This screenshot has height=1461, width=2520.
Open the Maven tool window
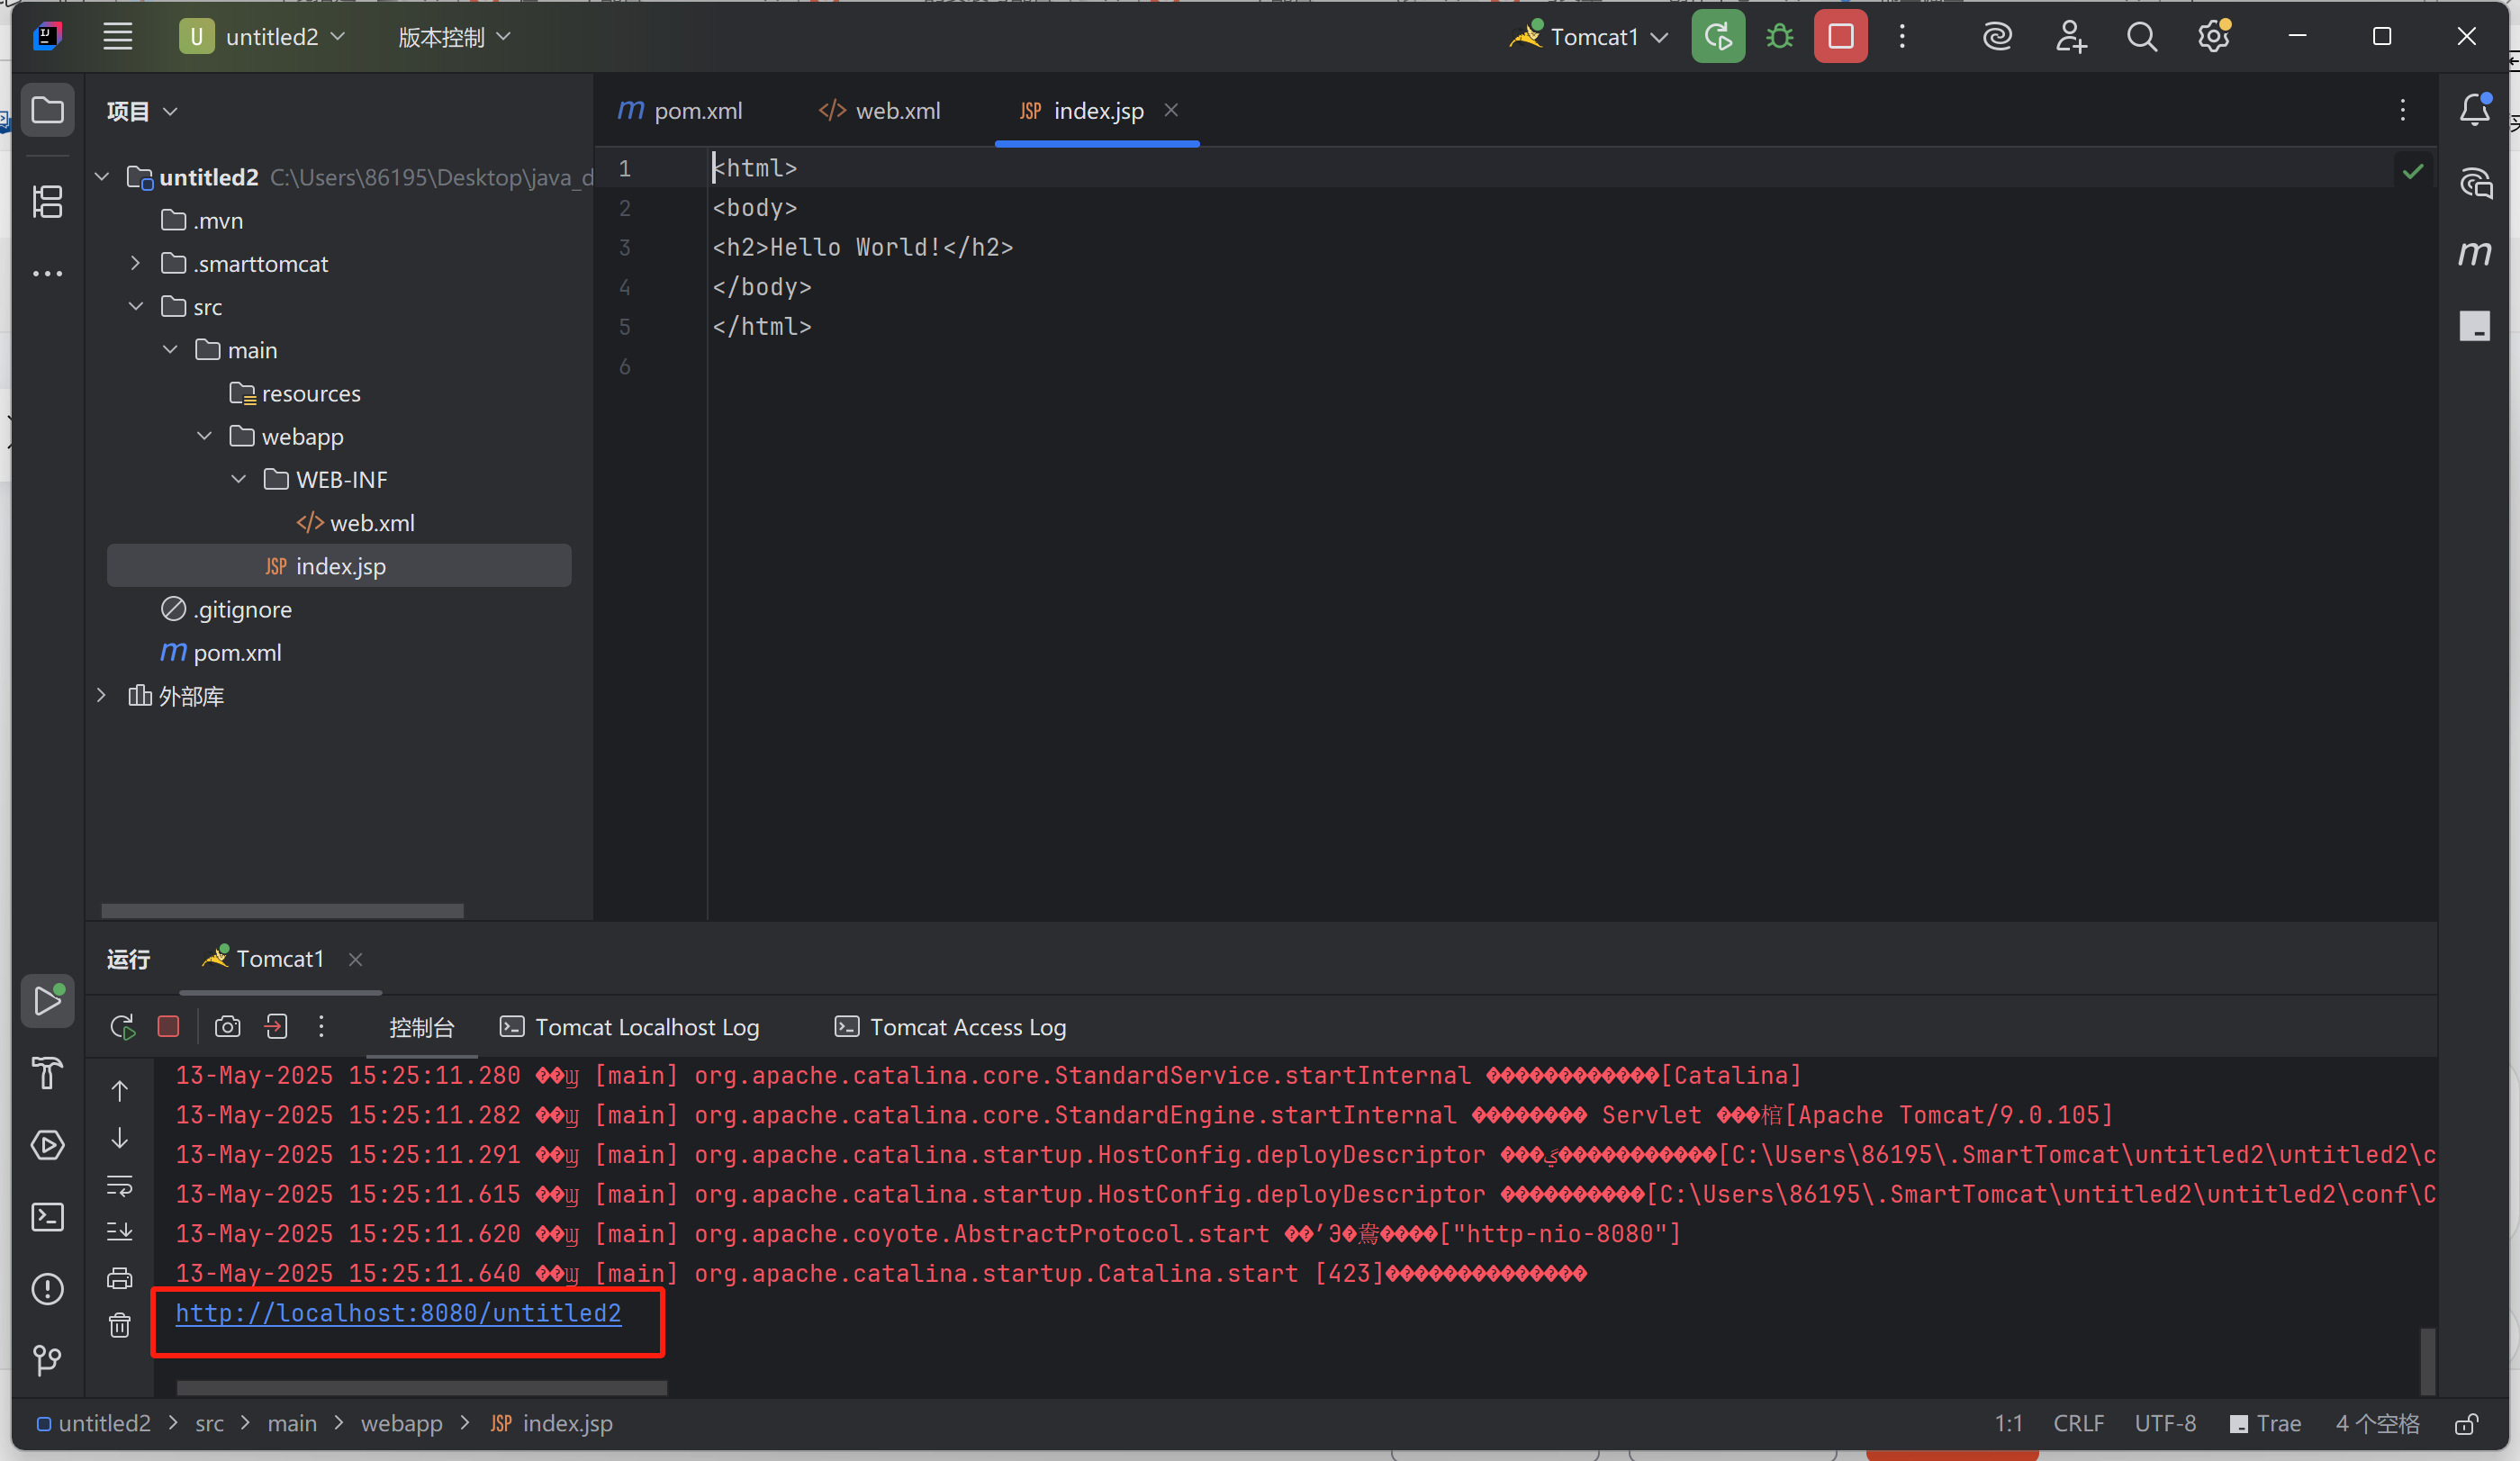click(2476, 253)
